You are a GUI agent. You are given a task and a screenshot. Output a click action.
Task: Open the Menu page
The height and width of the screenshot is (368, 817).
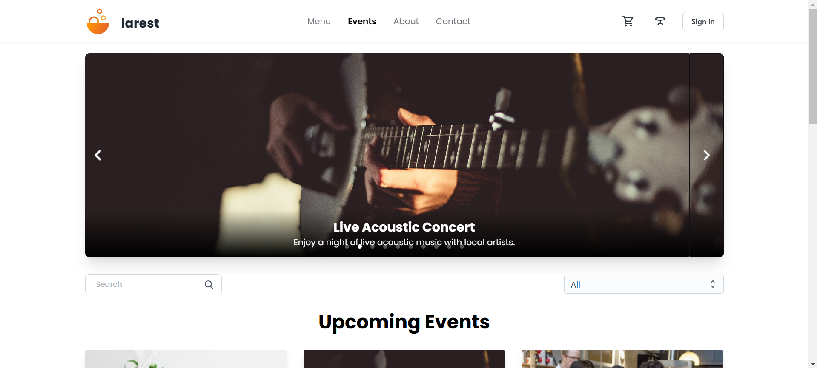[x=319, y=21]
